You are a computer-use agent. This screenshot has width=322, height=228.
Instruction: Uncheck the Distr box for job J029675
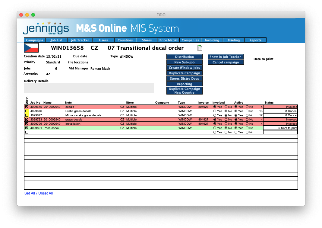(x=26, y=107)
